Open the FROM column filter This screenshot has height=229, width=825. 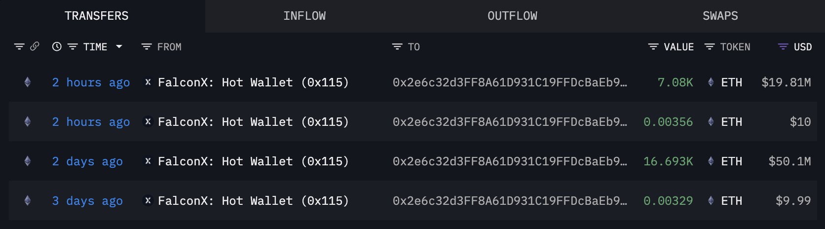tap(147, 46)
